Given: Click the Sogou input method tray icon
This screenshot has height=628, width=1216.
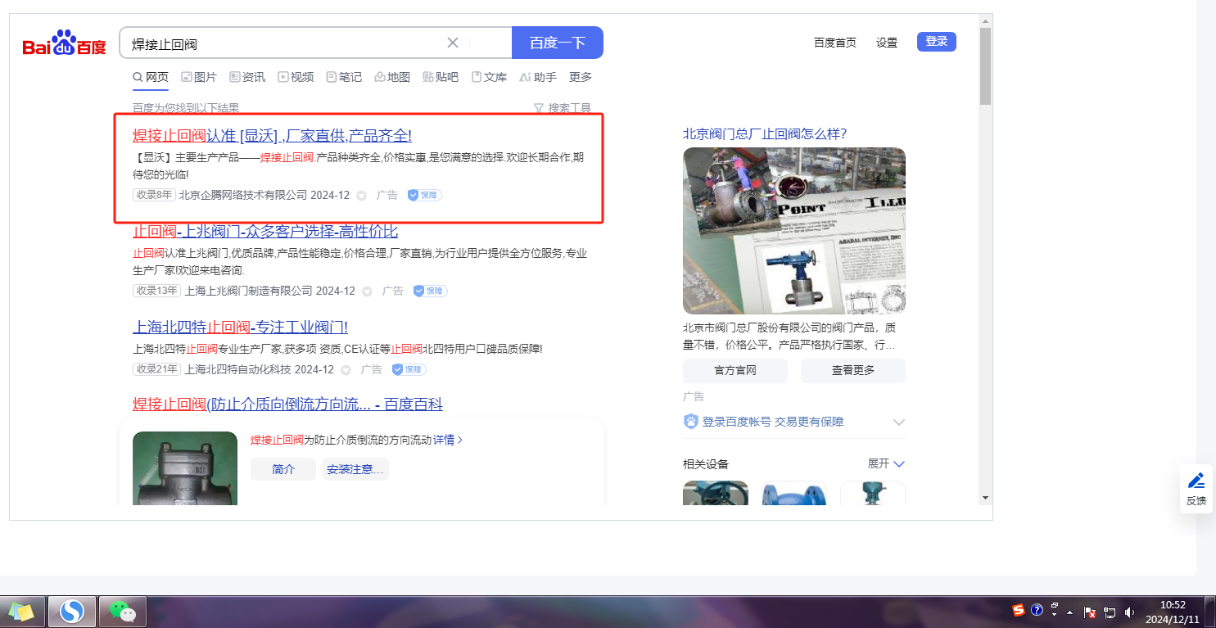Looking at the screenshot, I should 1019,610.
